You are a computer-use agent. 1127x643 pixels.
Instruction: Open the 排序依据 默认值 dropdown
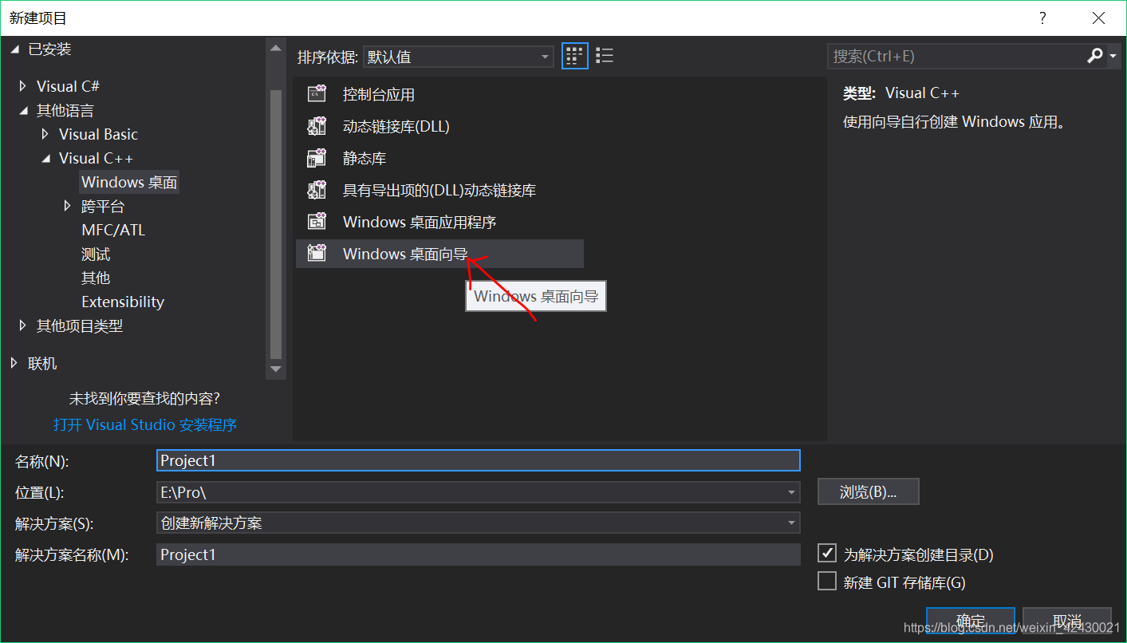tap(459, 57)
